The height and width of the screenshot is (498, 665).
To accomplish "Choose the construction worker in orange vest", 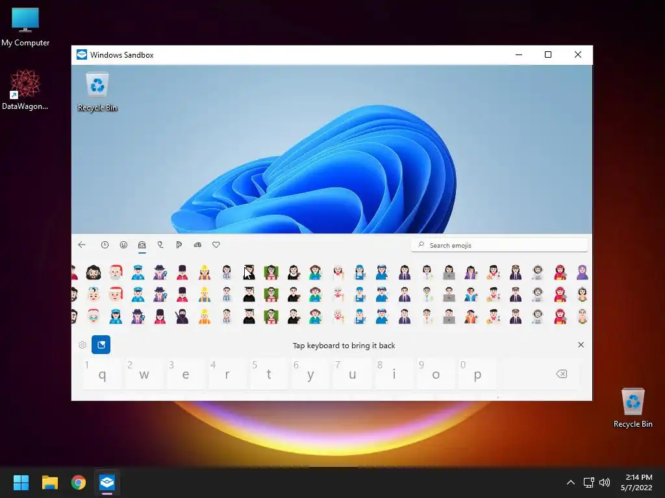I will pos(205,316).
